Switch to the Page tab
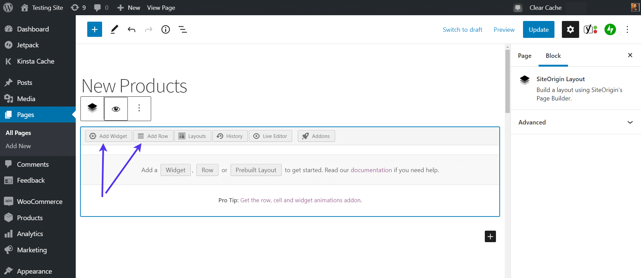The width and height of the screenshot is (641, 278). coord(524,56)
